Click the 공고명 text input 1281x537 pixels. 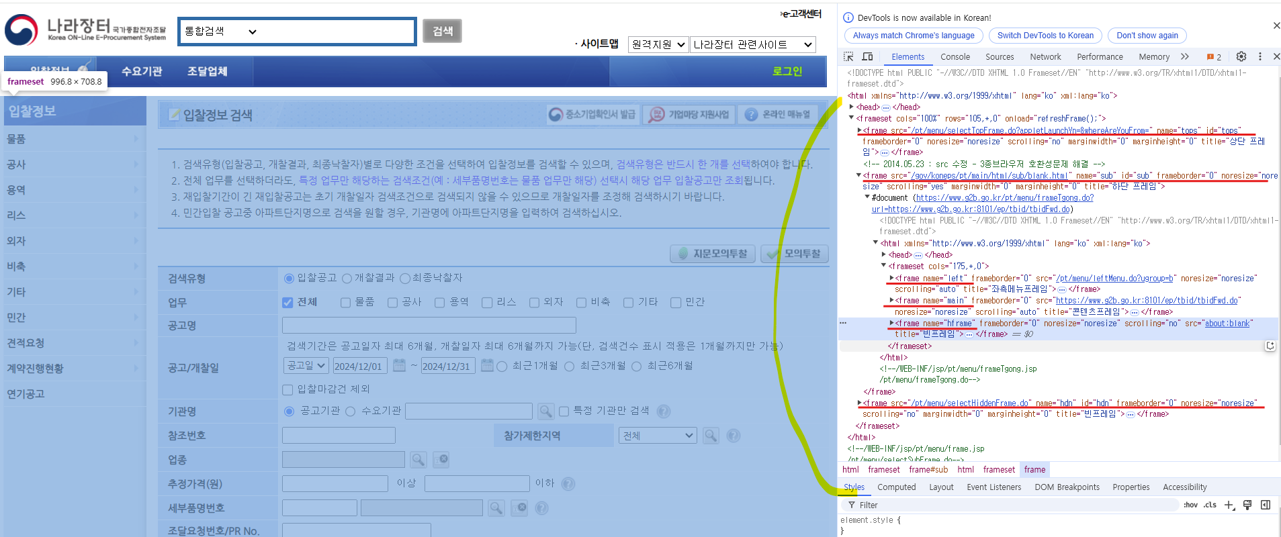click(x=429, y=326)
